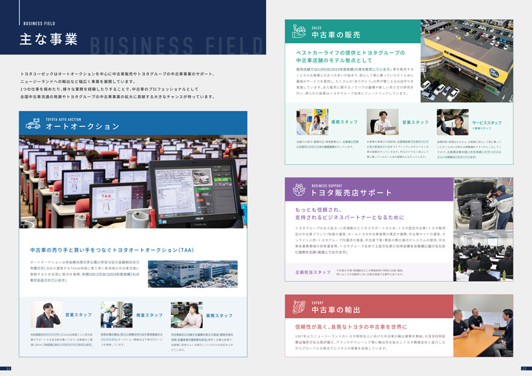Click headline もっとも信頼され、
Viewport: 532px width, 376px height.
(x=318, y=210)
